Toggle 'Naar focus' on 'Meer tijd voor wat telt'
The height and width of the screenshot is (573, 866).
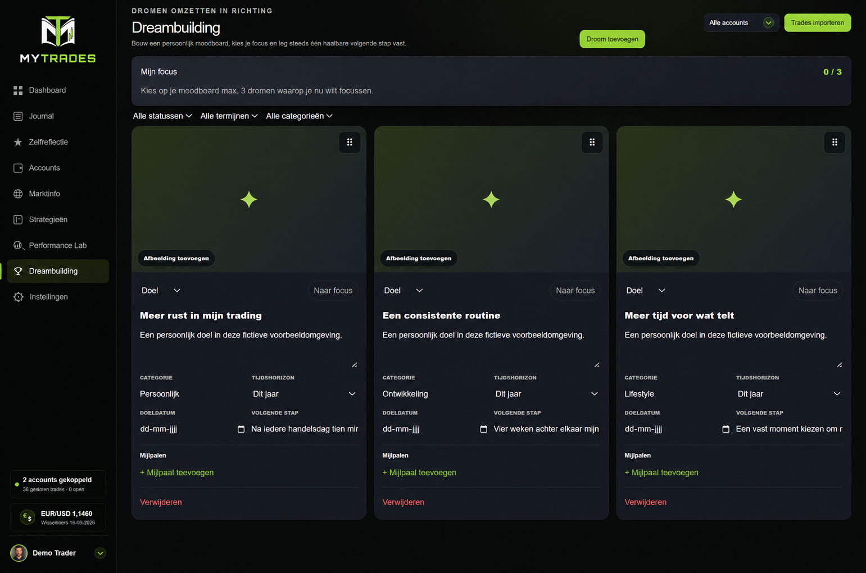[x=818, y=290]
